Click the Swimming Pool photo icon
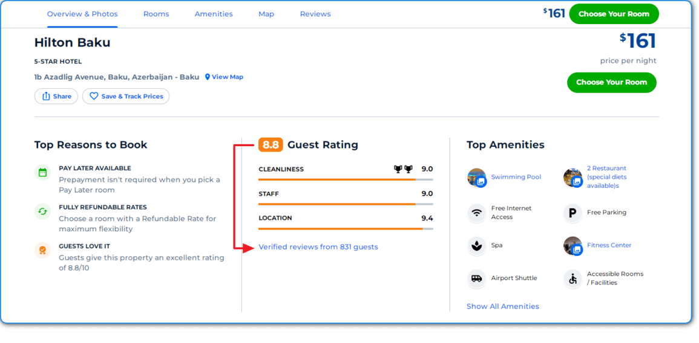The image size is (699, 343). click(477, 178)
